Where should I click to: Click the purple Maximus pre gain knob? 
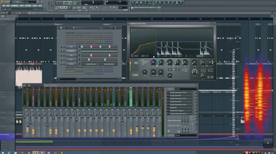pyautogui.click(x=153, y=62)
